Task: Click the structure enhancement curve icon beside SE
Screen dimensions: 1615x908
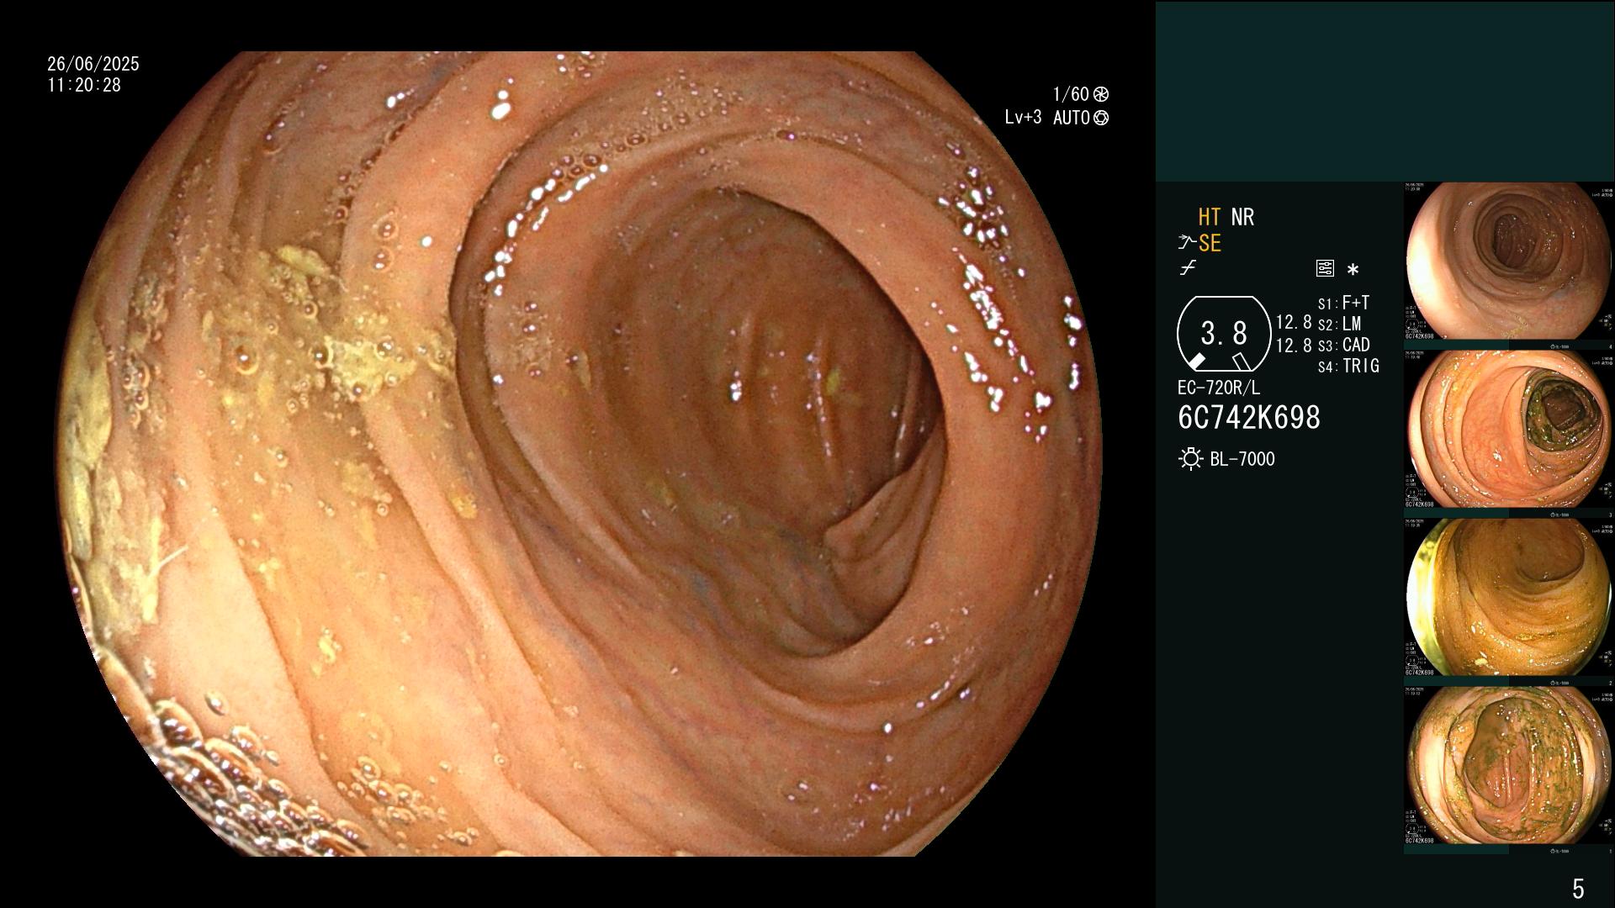Action: click(x=1187, y=244)
